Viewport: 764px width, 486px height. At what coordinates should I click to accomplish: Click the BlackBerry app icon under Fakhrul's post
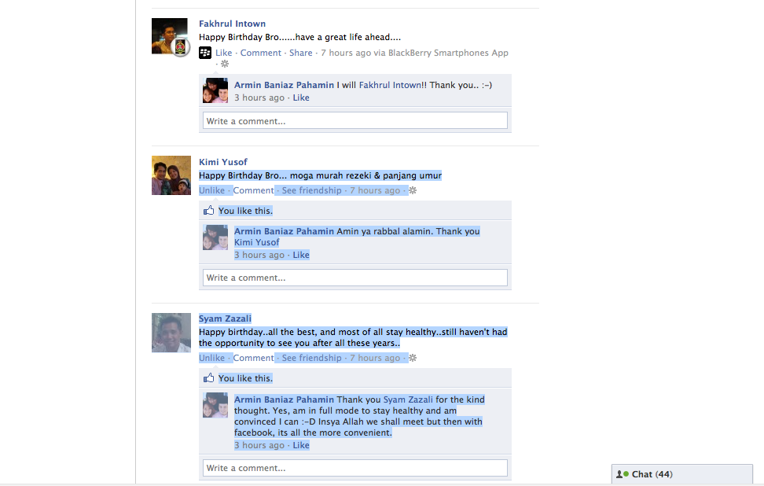[205, 53]
